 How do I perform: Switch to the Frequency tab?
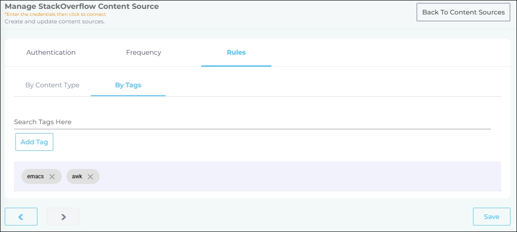144,52
